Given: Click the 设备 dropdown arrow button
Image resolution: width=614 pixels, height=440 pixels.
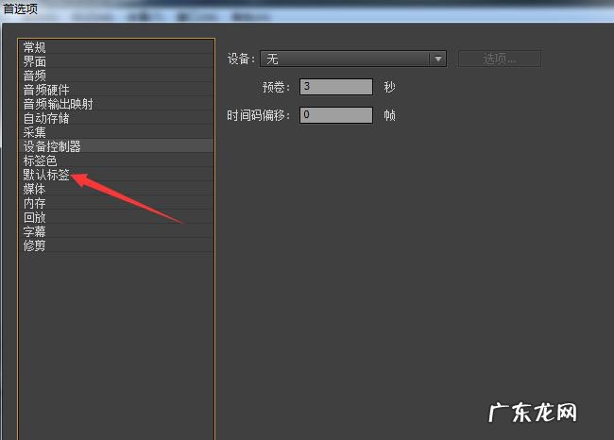Looking at the screenshot, I should [x=437, y=59].
